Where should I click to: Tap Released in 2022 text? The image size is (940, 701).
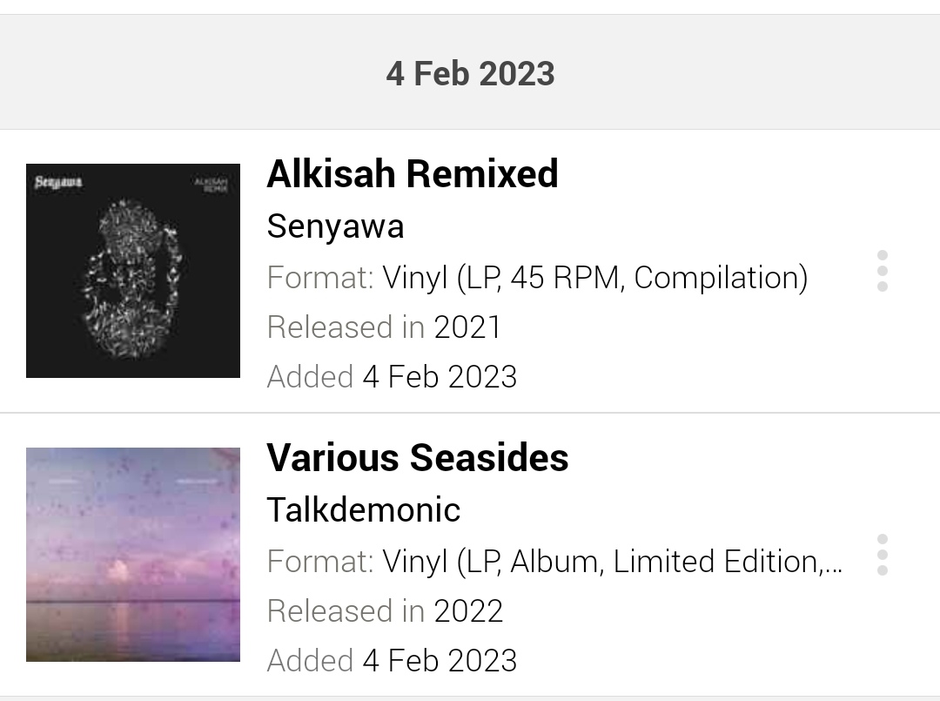click(x=385, y=611)
